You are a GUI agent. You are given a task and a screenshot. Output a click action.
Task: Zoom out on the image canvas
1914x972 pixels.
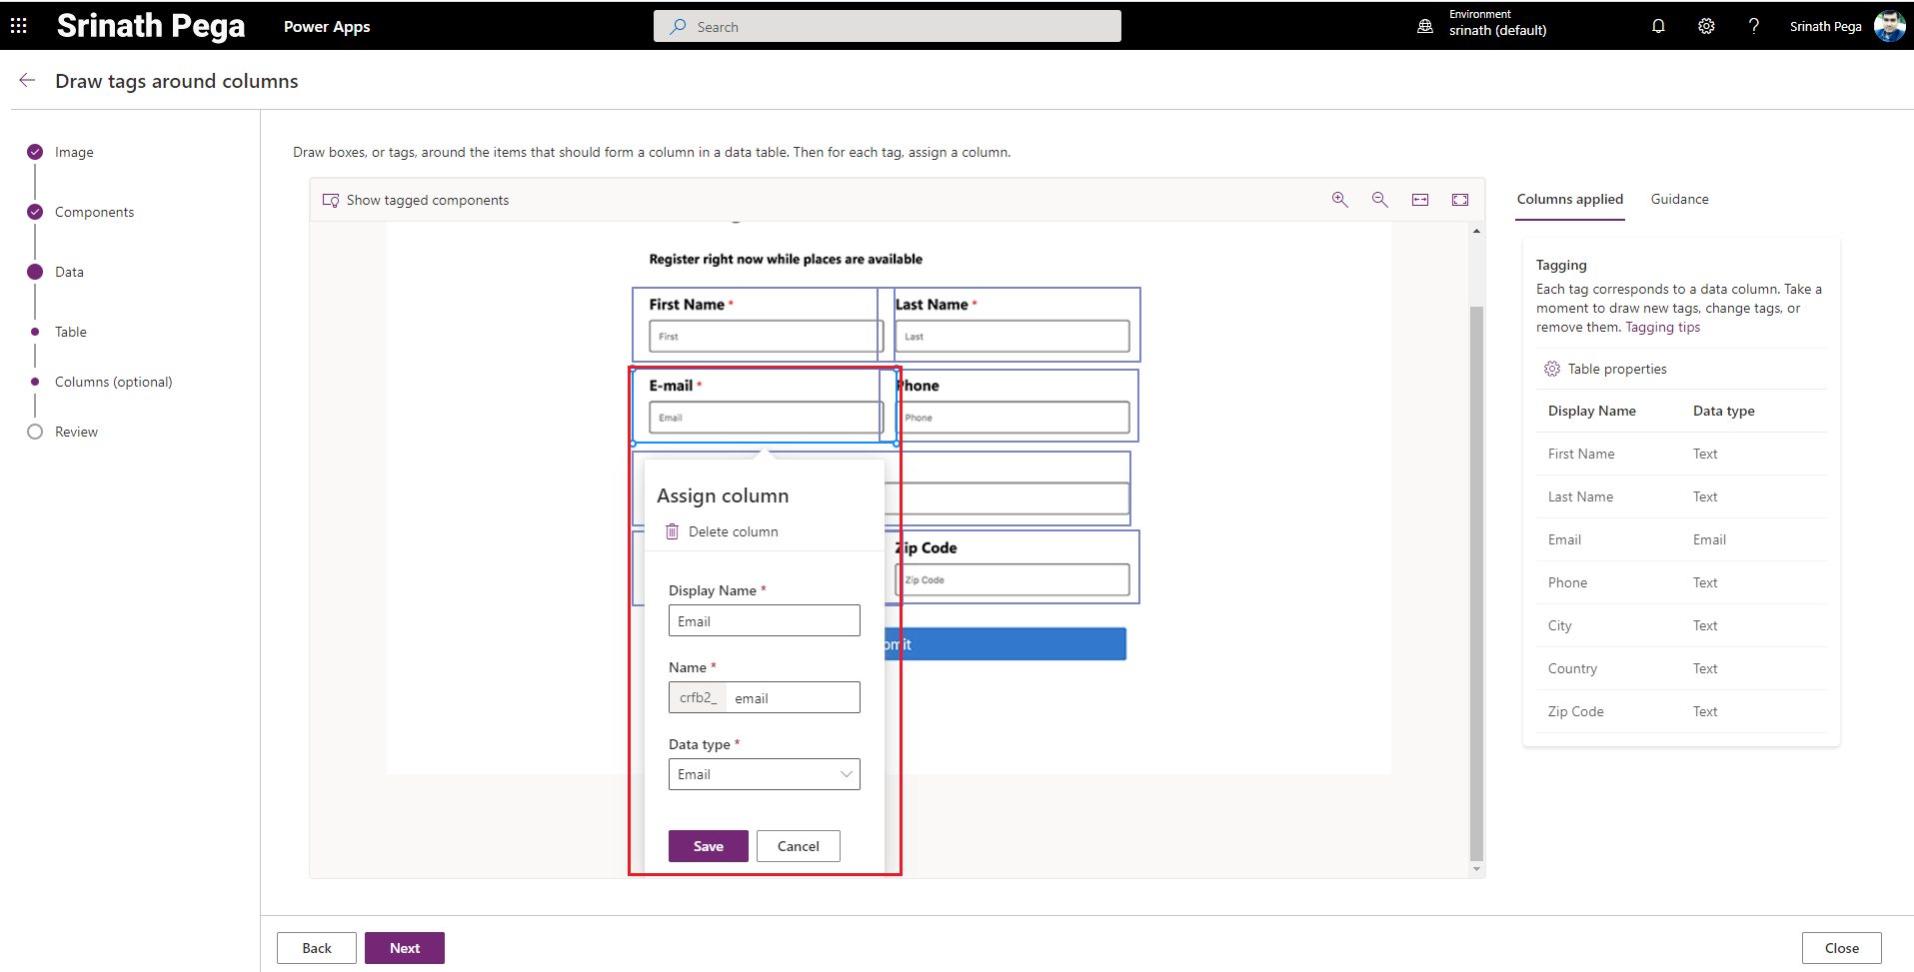click(x=1379, y=200)
